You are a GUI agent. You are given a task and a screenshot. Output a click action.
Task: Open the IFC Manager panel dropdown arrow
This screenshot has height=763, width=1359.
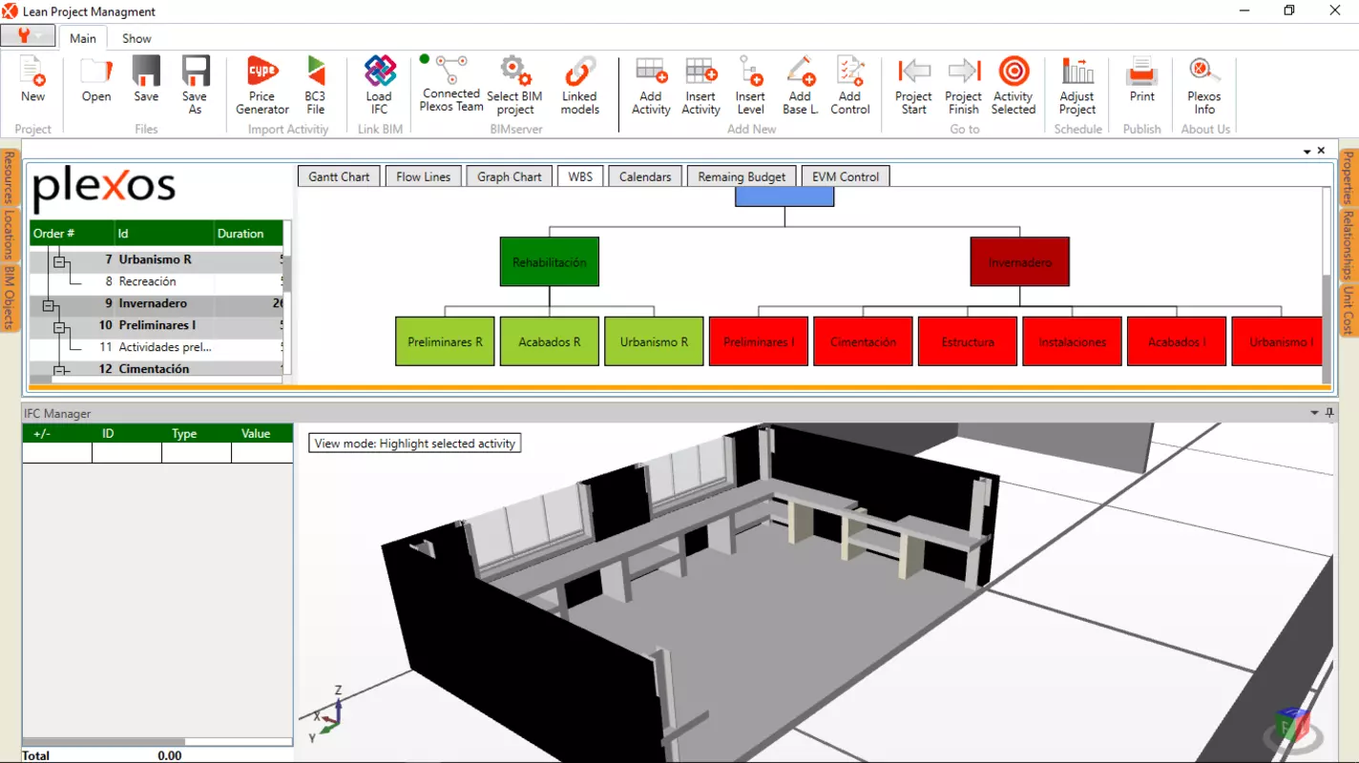pos(1314,413)
